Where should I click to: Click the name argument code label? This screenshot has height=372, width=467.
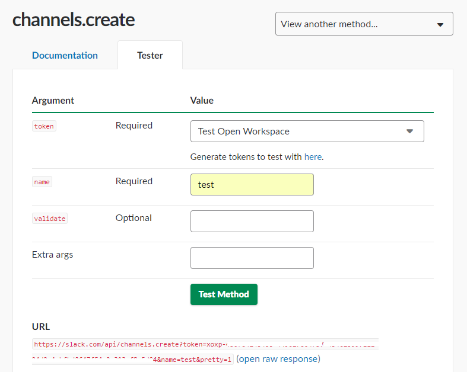pos(42,182)
